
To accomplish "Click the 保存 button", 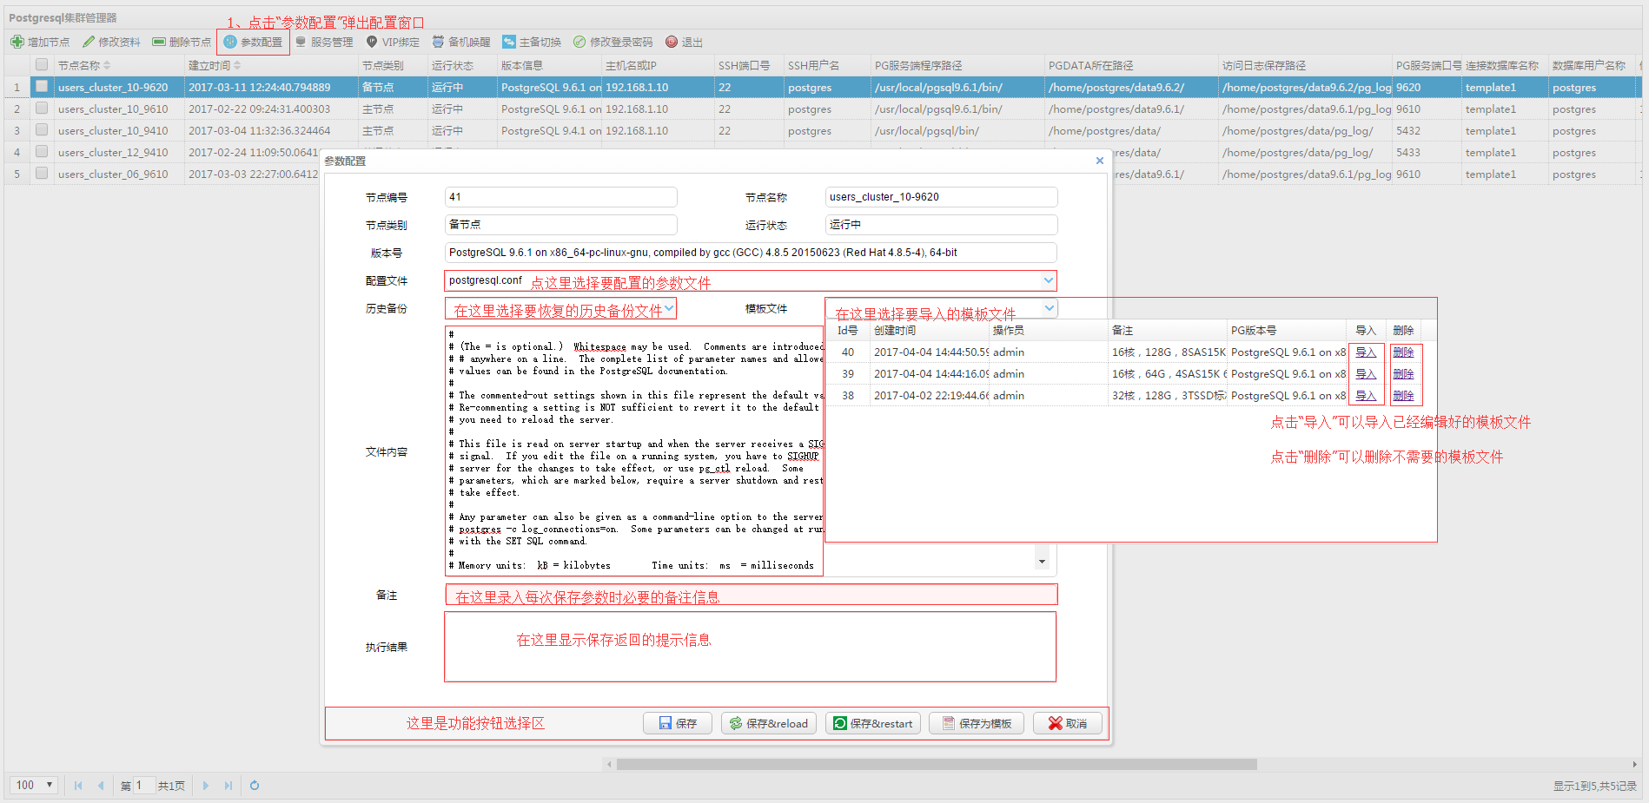I will tap(678, 723).
